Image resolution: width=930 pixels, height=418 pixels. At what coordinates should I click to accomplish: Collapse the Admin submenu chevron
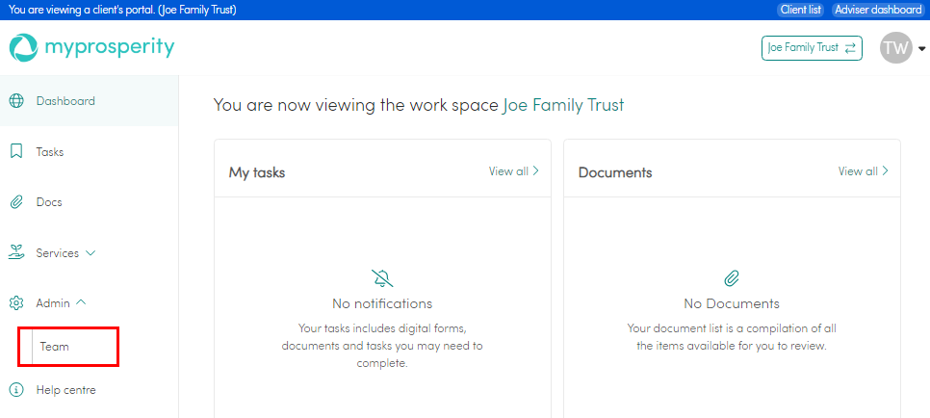click(x=81, y=302)
